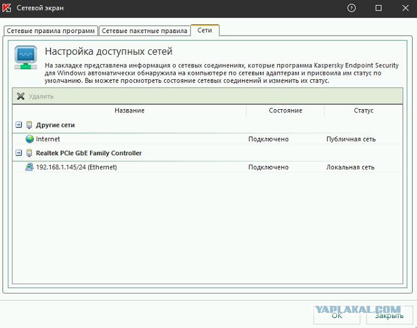Sort by the Статус column header
Viewport: 417px width, 328px height.
[363, 110]
